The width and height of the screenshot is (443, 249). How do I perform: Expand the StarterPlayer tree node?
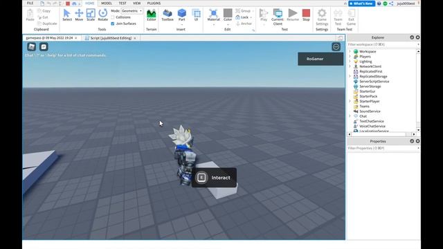[350, 101]
